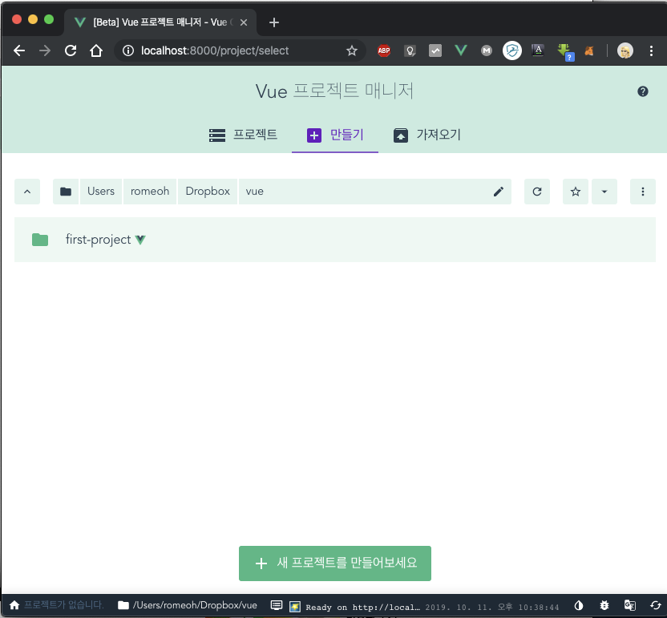Viewport: 667px width, 618px height.
Task: Toggle dark mode with the contrast icon
Action: pos(579,605)
